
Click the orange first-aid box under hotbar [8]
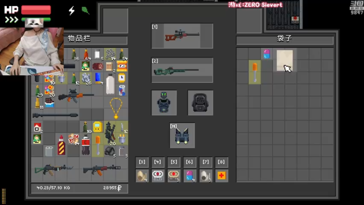click(222, 176)
